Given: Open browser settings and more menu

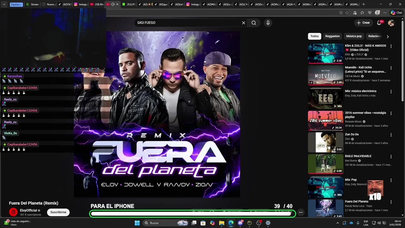Looking at the screenshot, I should (x=385, y=13).
